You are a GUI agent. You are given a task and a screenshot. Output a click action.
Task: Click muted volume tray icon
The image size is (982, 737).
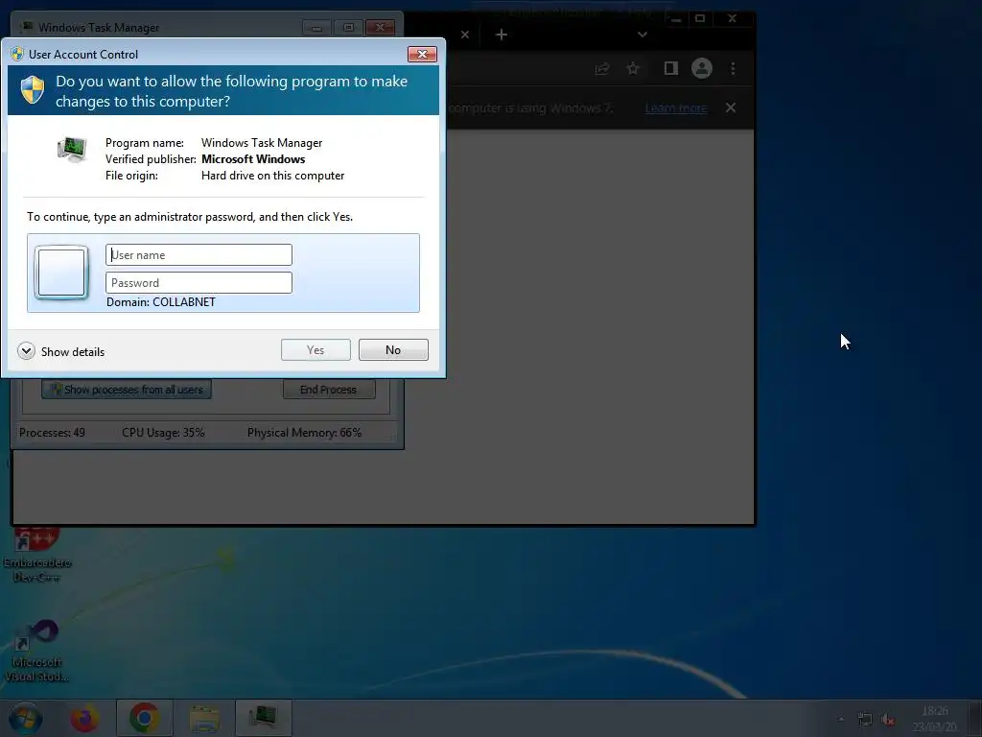887,720
